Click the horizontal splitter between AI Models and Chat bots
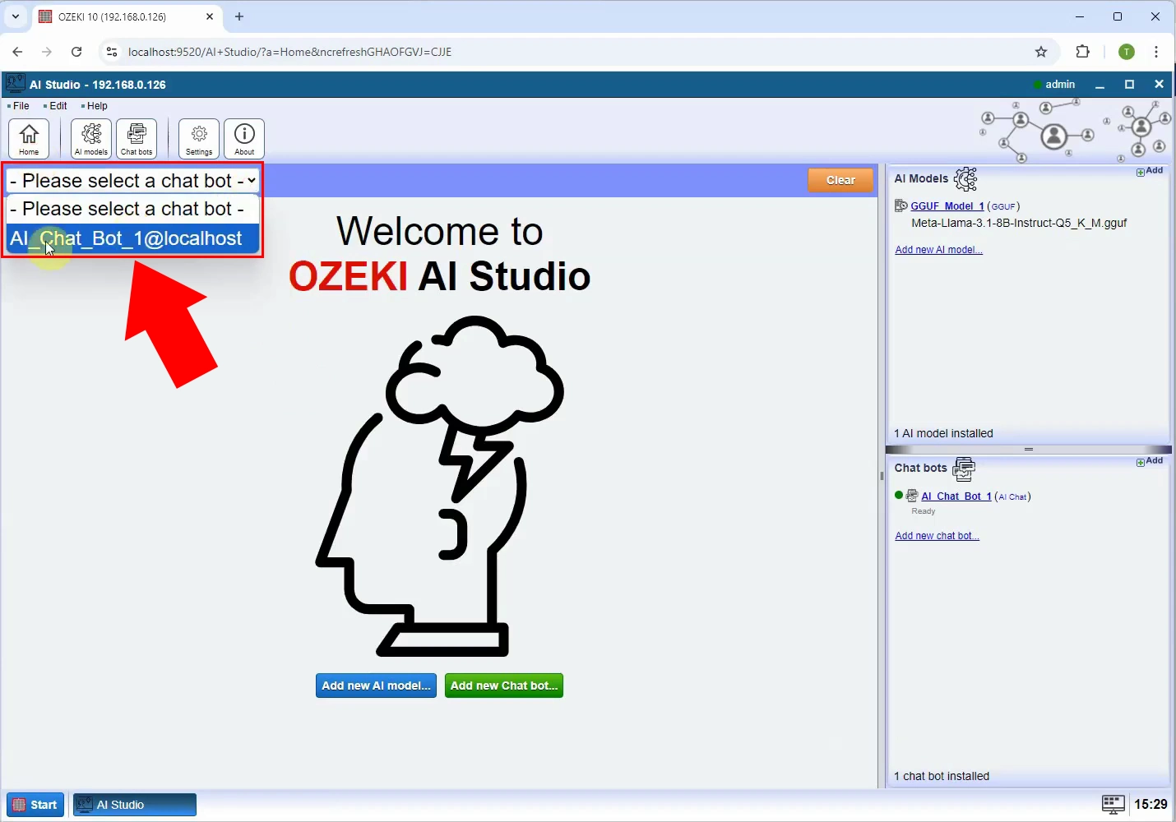This screenshot has width=1176, height=822. pyautogui.click(x=1028, y=450)
